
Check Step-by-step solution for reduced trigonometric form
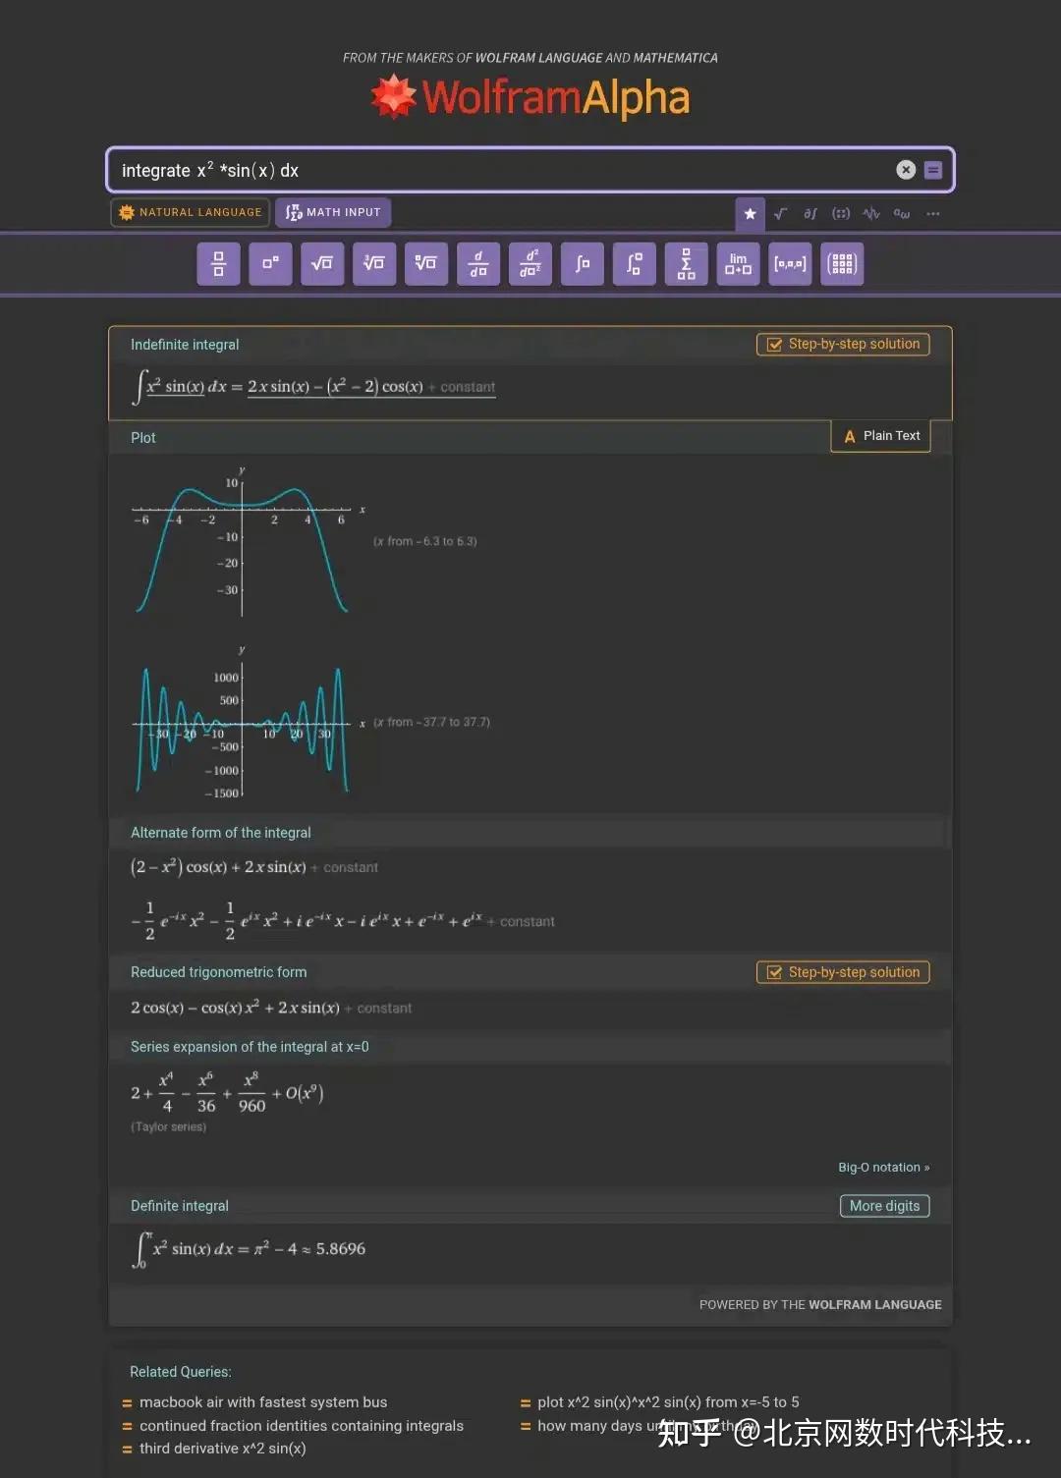(842, 971)
